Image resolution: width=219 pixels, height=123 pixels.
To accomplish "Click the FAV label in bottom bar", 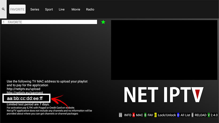I will click(150, 115).
